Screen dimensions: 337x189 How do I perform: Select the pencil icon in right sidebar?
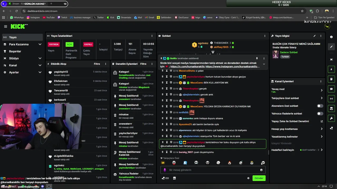click(x=331, y=47)
